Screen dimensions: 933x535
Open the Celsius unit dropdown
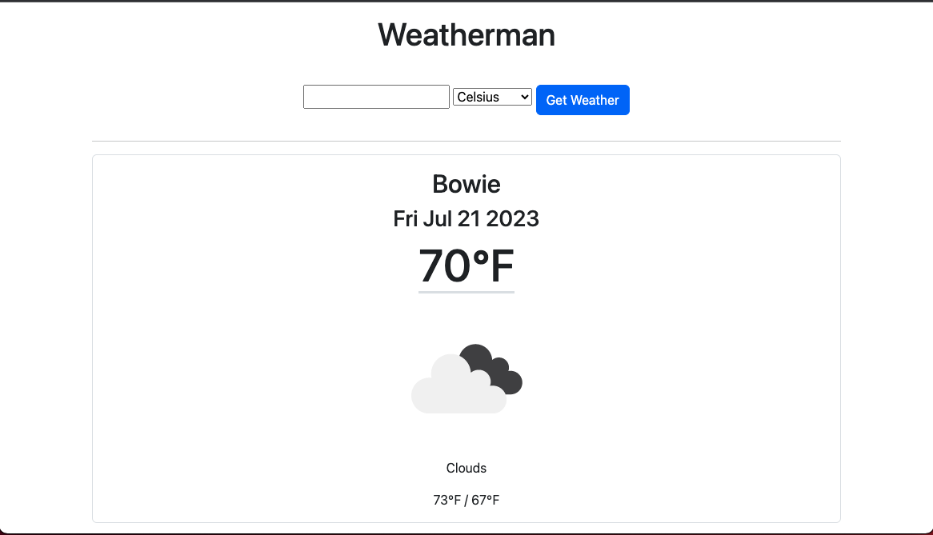coord(492,97)
